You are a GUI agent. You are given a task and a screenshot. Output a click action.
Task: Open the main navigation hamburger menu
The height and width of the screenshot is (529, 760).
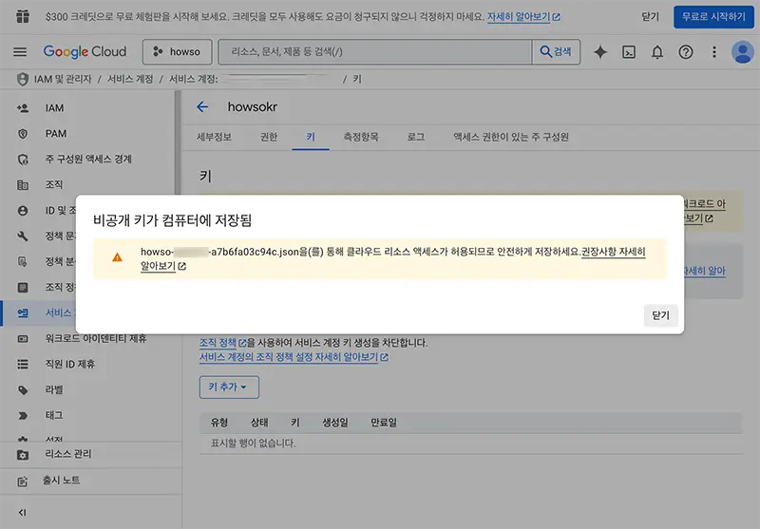click(x=20, y=52)
